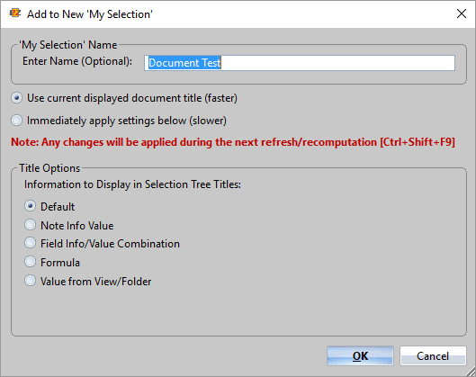Screen dimensions: 476x377
Task: Click empty space below Value from View/Folder
Action: [x=238, y=311]
